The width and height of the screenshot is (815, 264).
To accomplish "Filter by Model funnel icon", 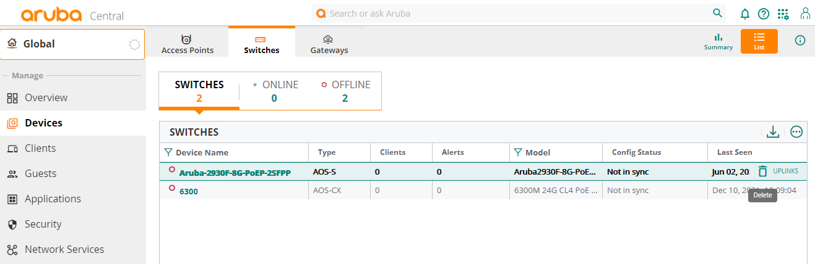I will (518, 152).
